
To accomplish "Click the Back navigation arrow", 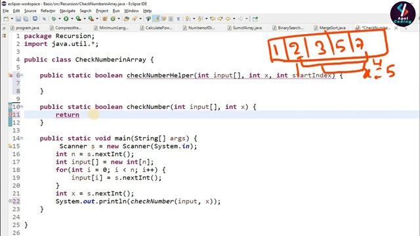I will tap(228, 19).
